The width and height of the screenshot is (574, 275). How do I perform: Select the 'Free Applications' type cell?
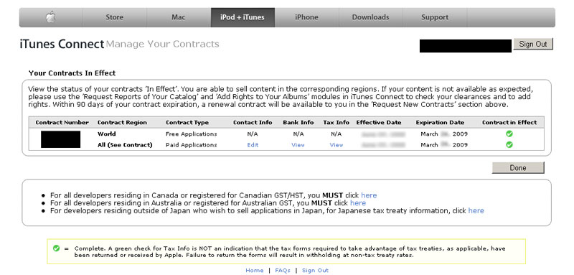click(191, 134)
